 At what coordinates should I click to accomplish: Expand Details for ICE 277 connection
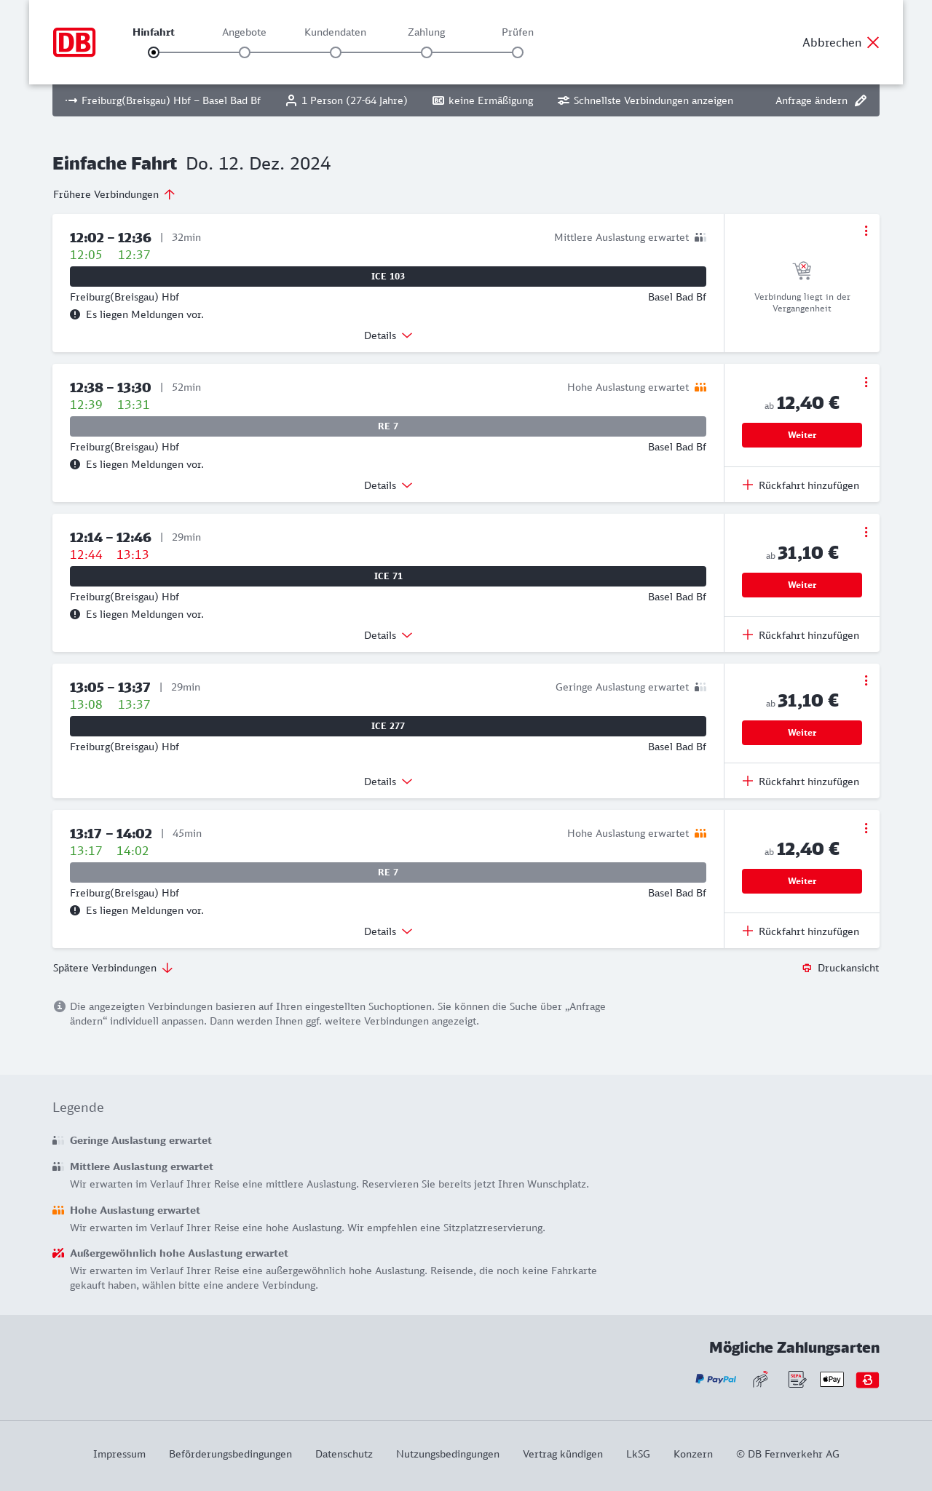pos(388,782)
